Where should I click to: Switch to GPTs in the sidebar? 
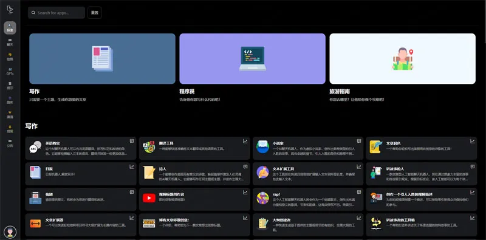tap(10, 71)
